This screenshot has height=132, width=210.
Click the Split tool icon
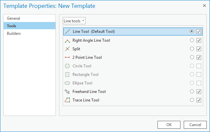pyautogui.click(x=67, y=49)
